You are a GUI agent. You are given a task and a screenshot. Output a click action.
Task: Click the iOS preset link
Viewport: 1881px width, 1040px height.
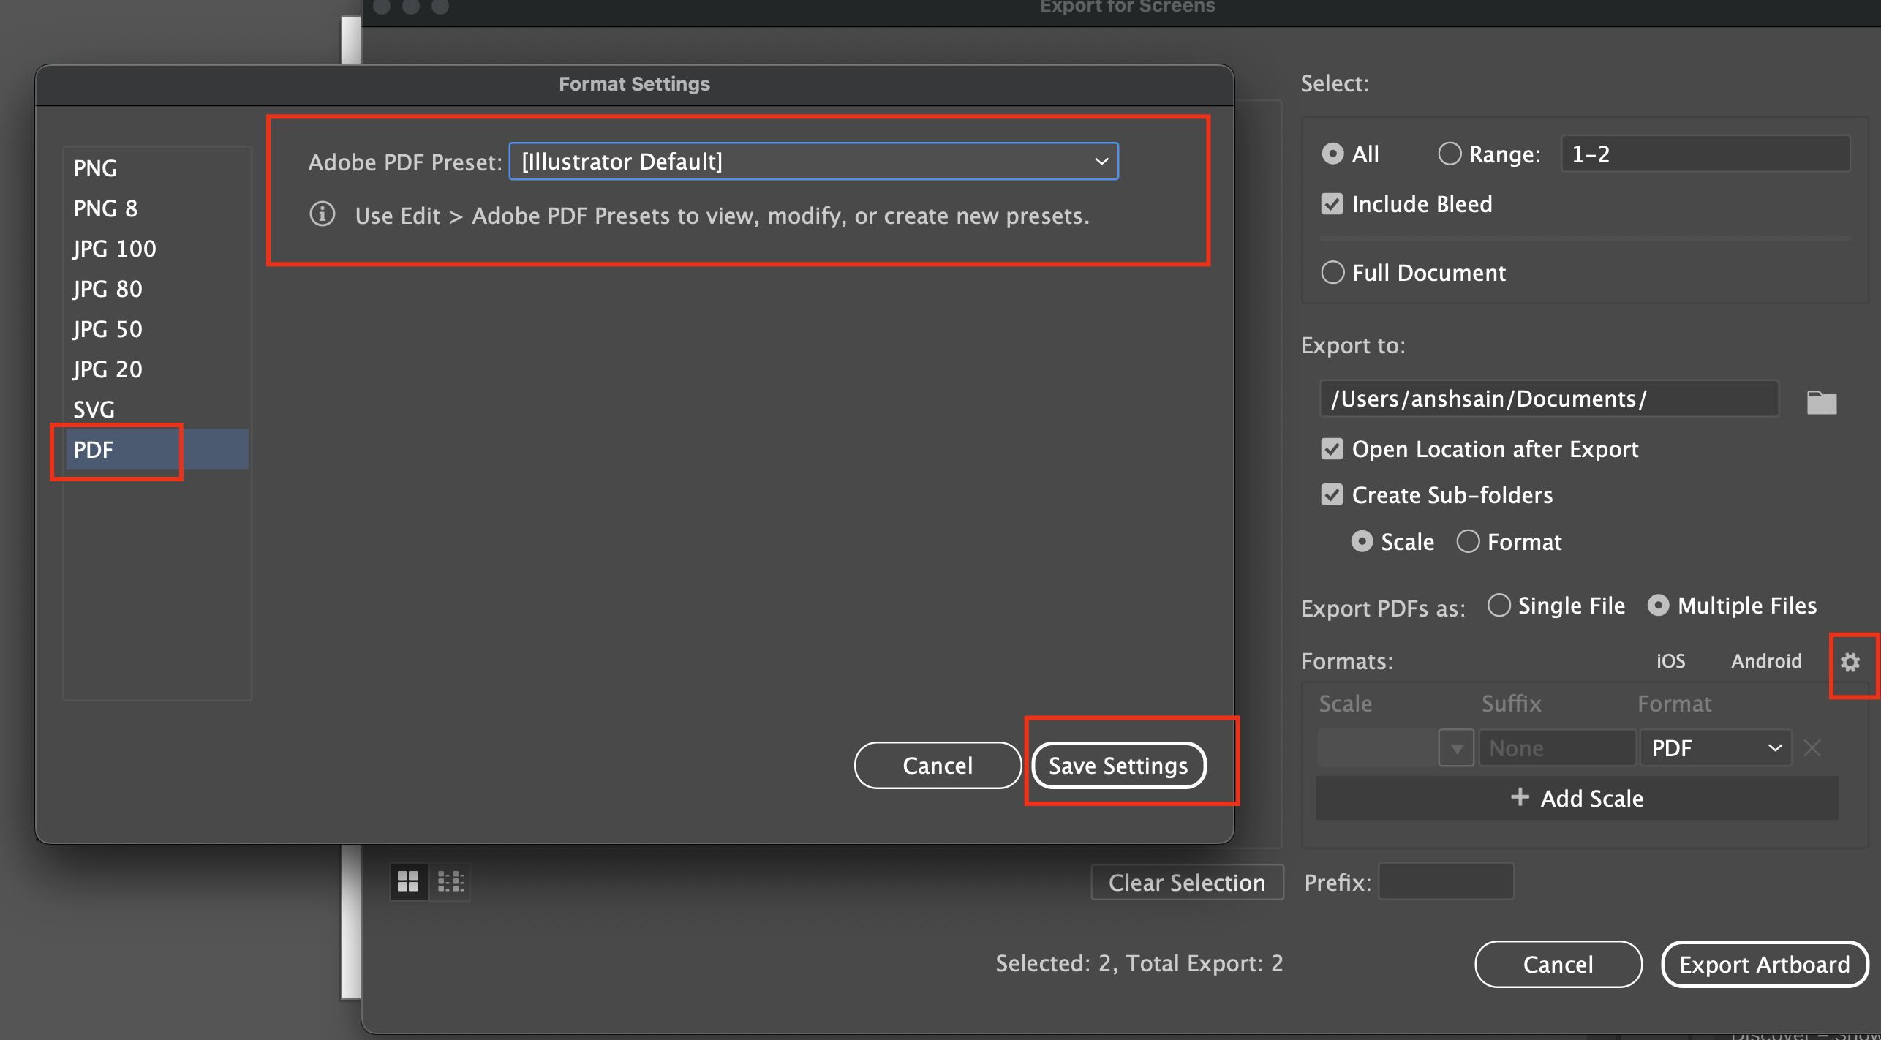coord(1670,661)
